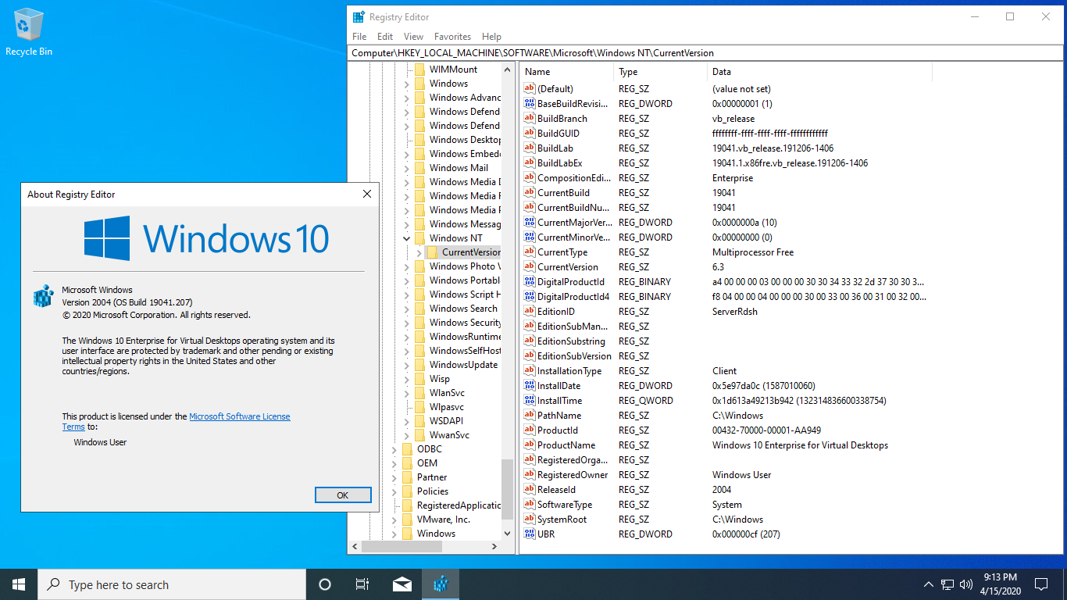Click the Policies folder icon
The width and height of the screenshot is (1067, 600).
click(407, 491)
